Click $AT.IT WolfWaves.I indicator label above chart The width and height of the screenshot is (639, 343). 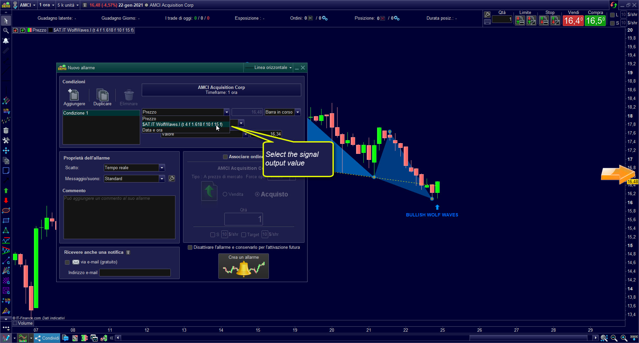tap(91, 30)
